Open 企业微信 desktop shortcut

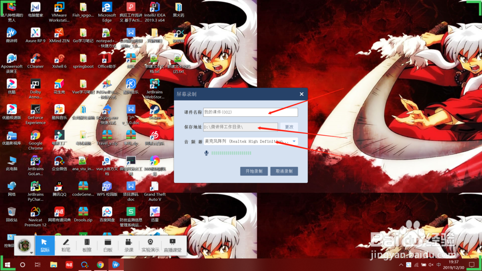pos(59,163)
